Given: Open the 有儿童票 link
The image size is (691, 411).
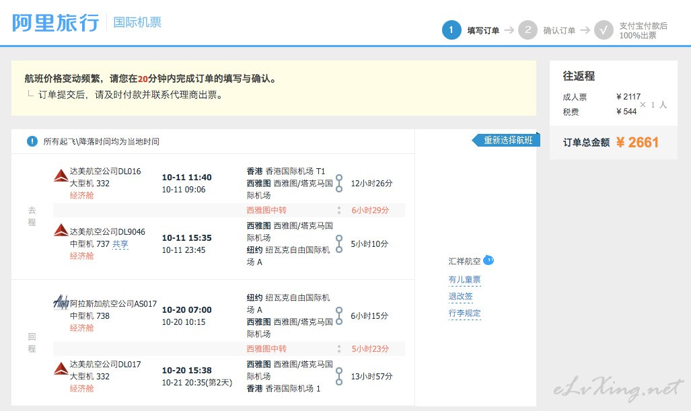Looking at the screenshot, I should click(464, 280).
